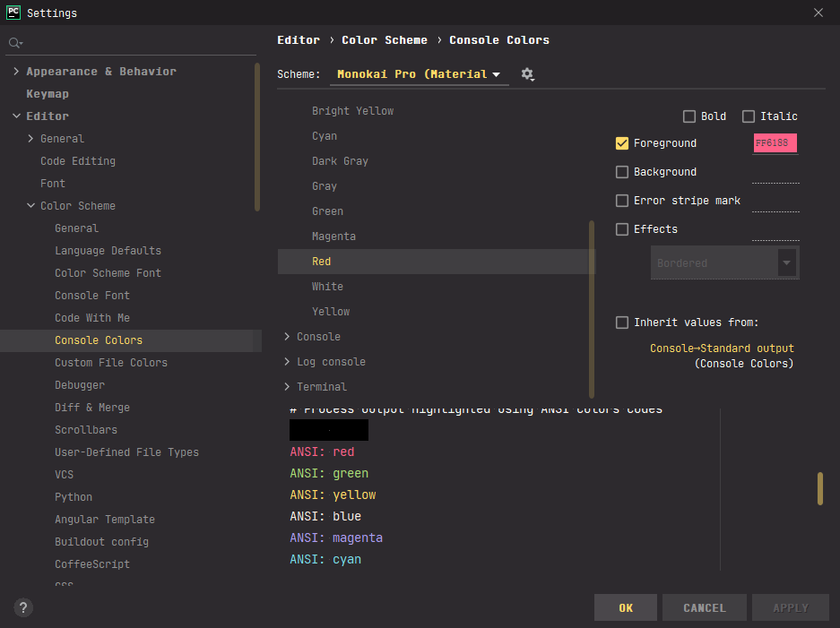Viewport: 840px width, 628px height.
Task: Uncheck the Foreground checkbox
Action: tap(622, 143)
